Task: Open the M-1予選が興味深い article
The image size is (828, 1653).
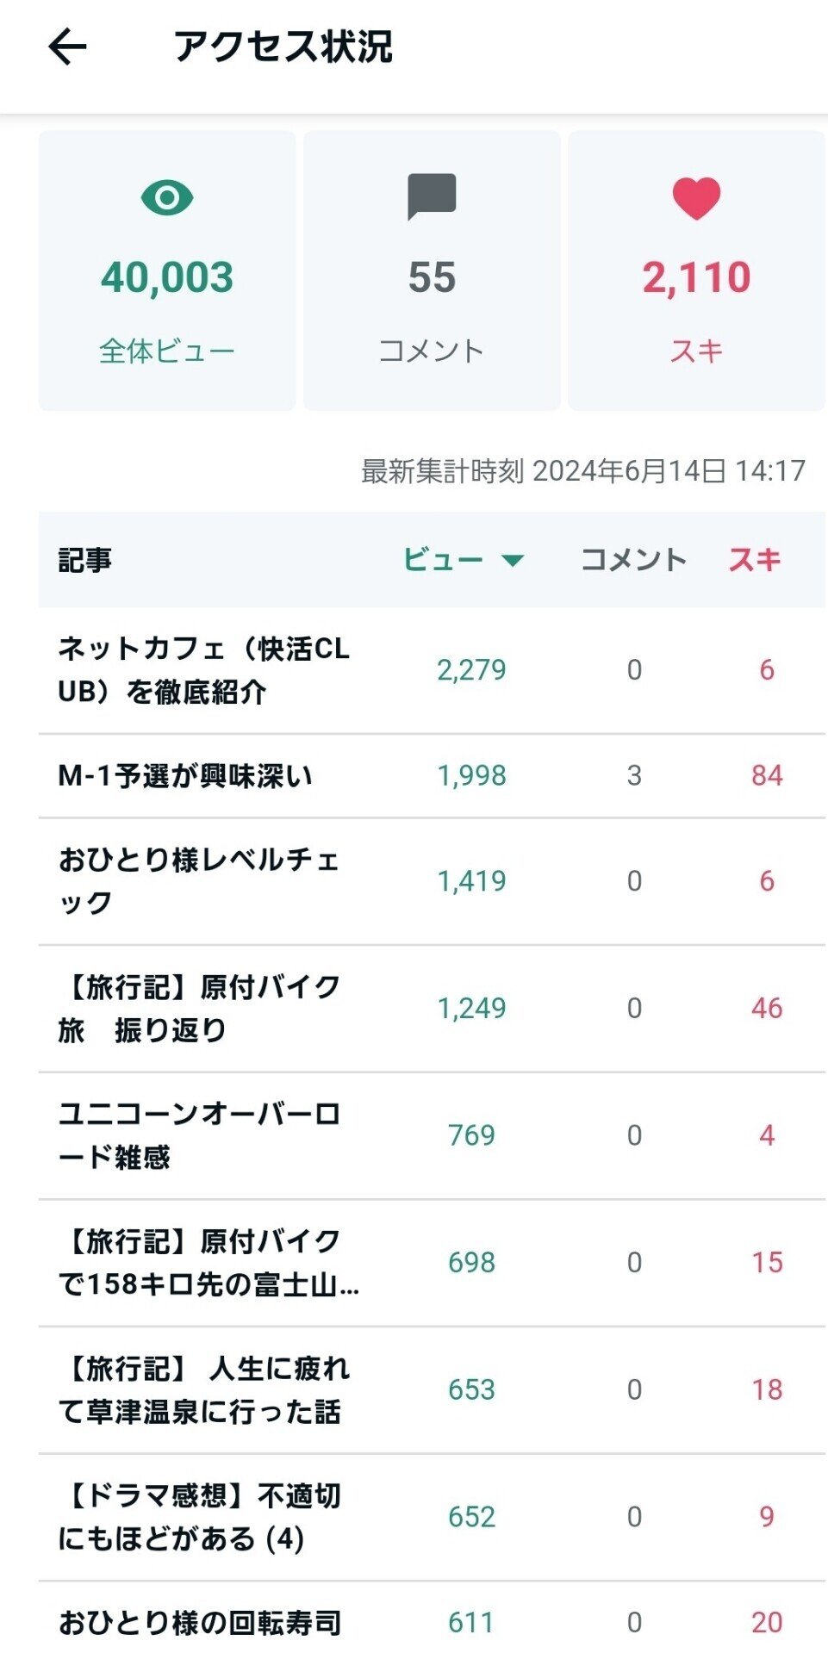Action: [185, 776]
